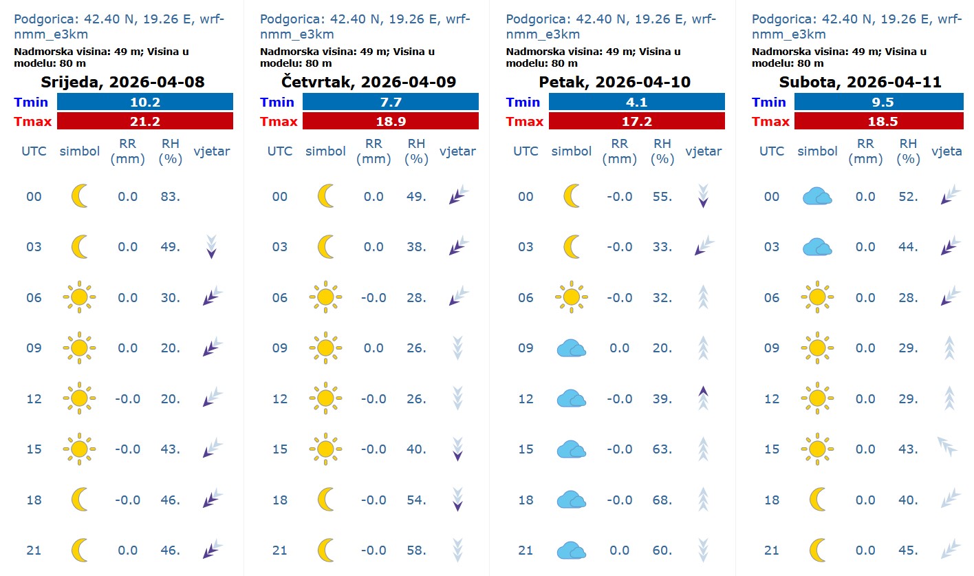Viewport: 974px width, 576px height.
Task: Click the RH (%) column header under Srijeda
Action: (169, 151)
